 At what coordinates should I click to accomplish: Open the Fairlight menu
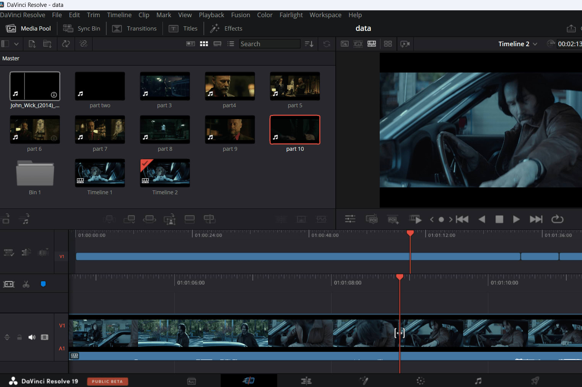pyautogui.click(x=291, y=15)
